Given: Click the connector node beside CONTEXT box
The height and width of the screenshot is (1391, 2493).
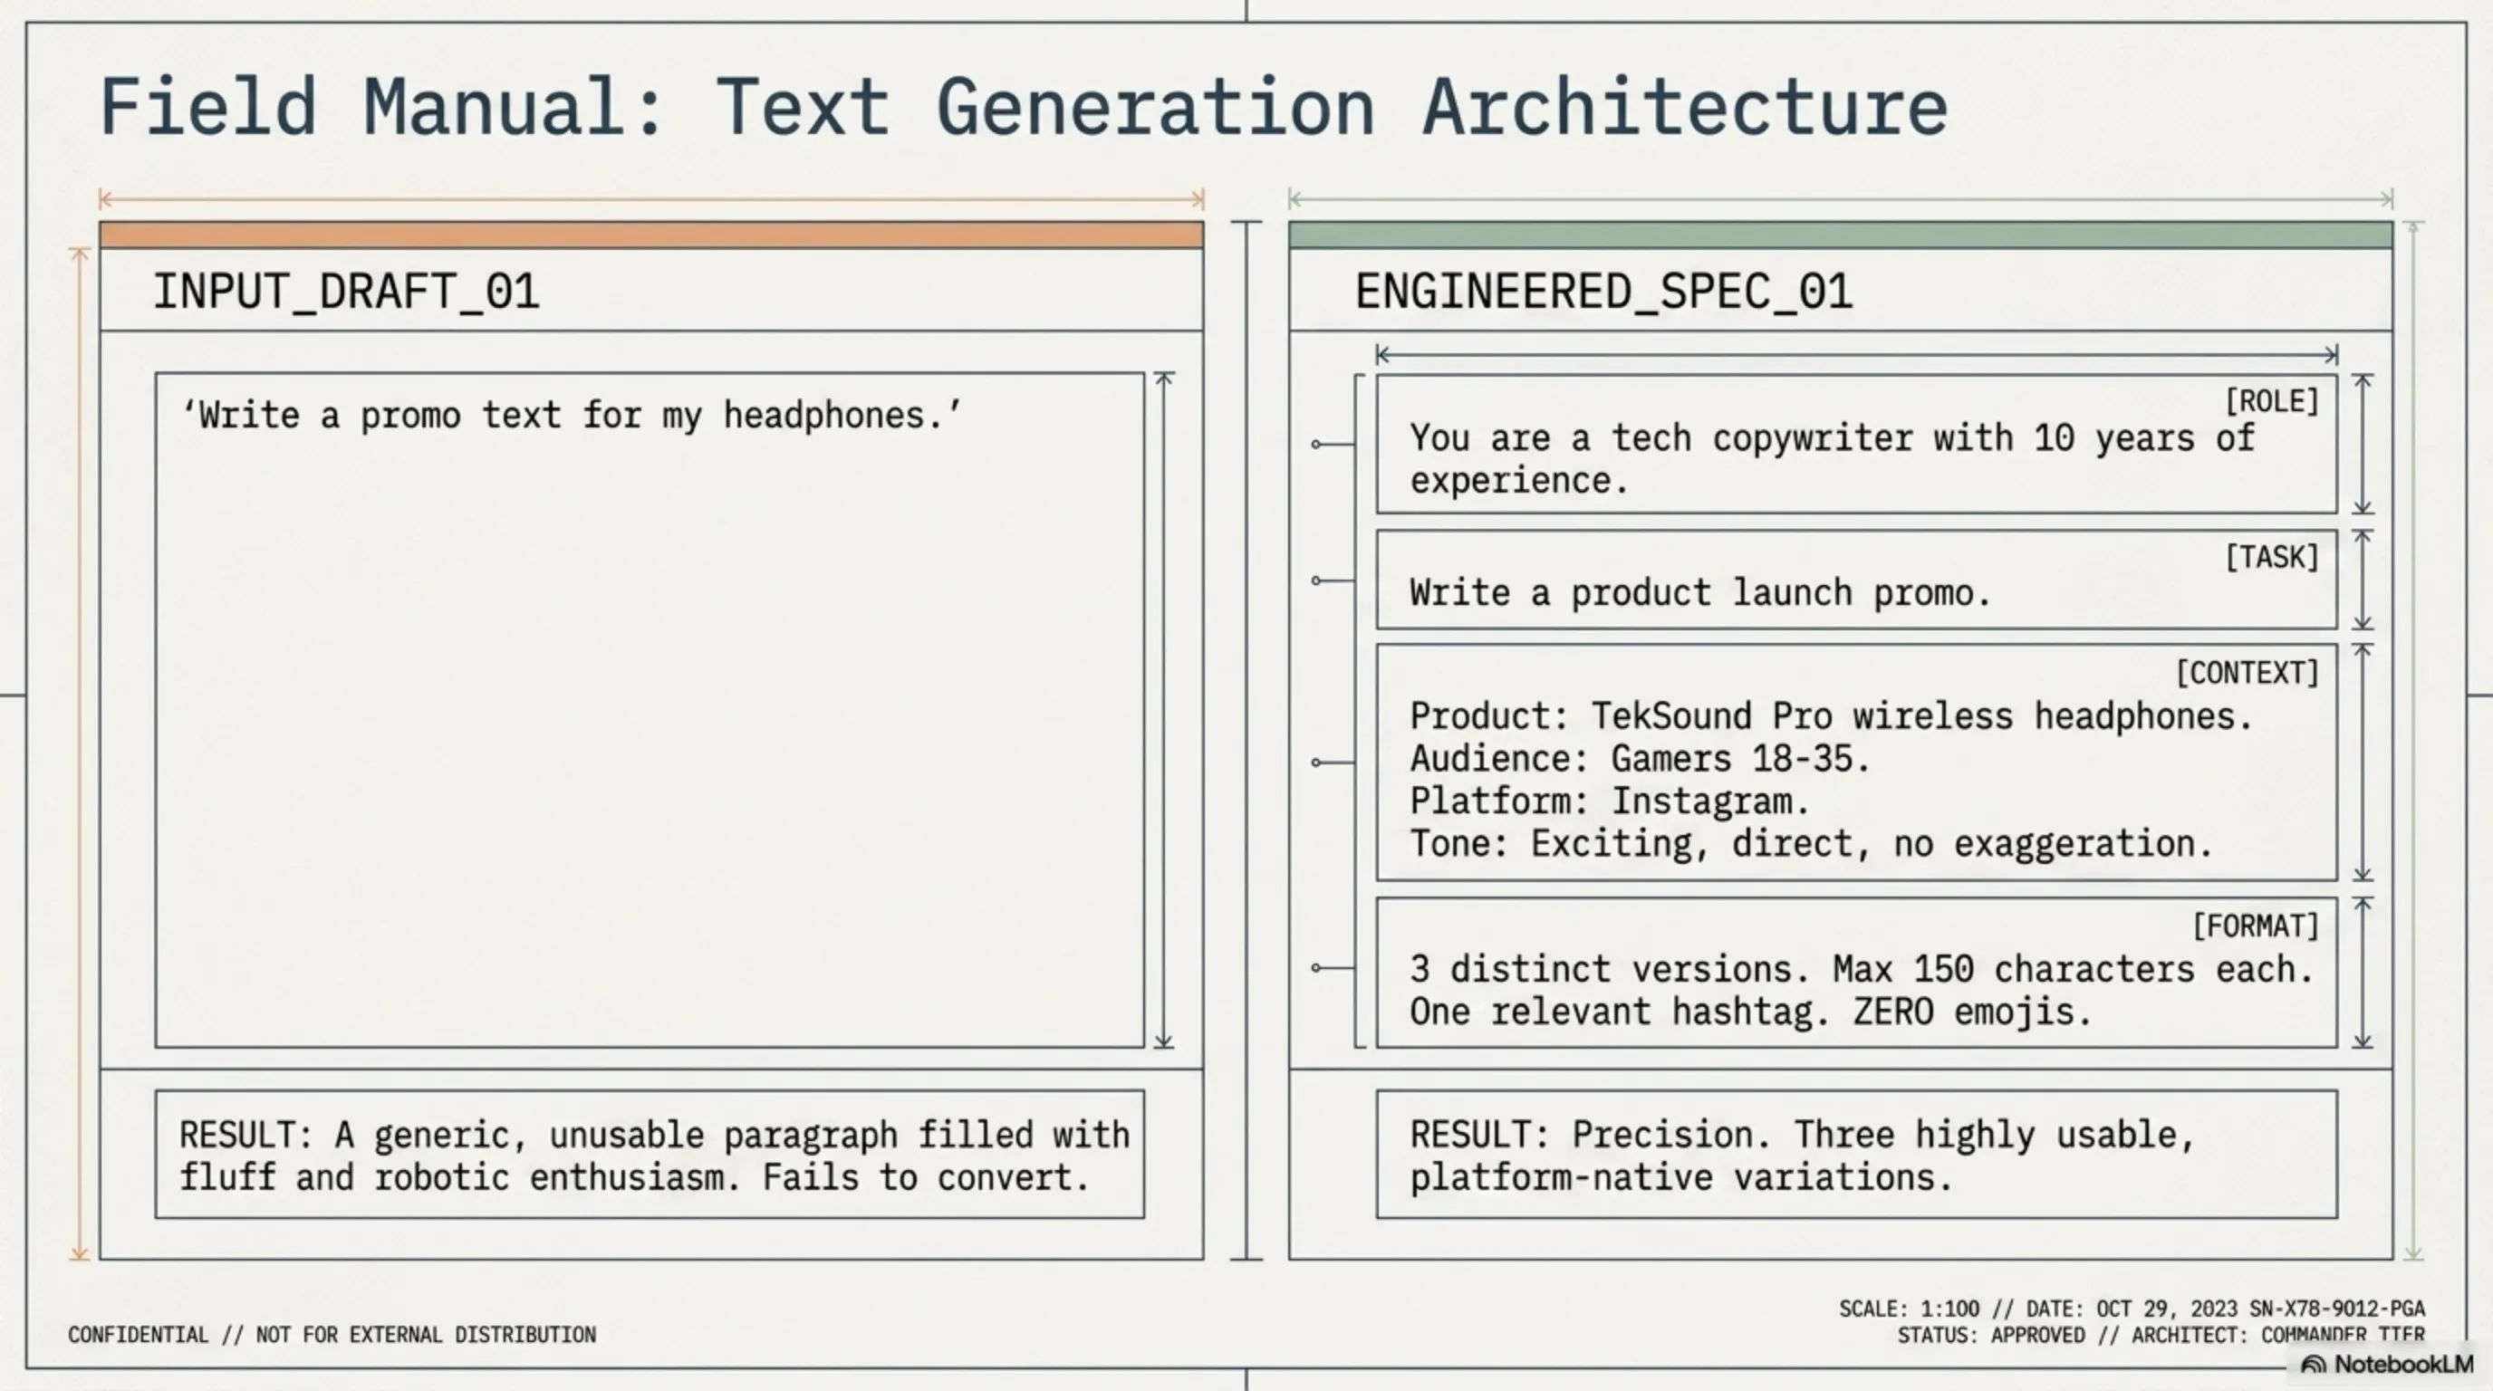Looking at the screenshot, I should coord(1316,763).
